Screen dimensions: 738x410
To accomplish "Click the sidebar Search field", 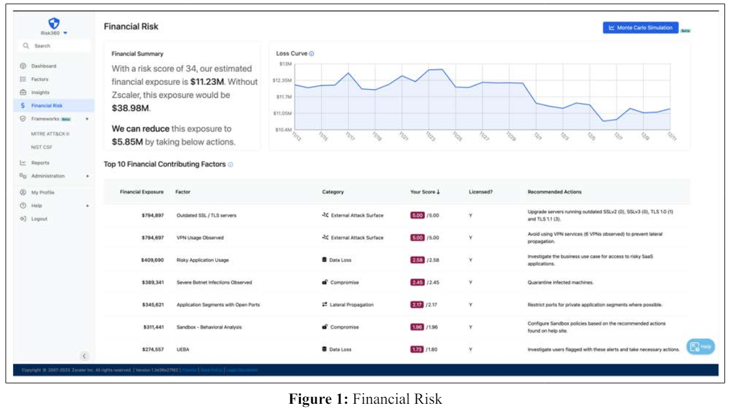I will (x=55, y=46).
